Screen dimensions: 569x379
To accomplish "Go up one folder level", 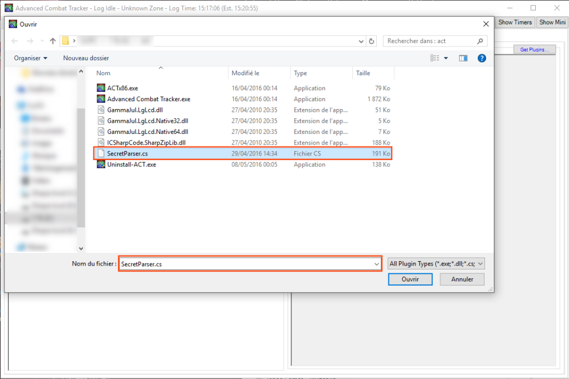I will tap(53, 41).
